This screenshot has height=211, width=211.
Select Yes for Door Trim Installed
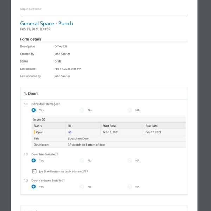tap(34, 160)
